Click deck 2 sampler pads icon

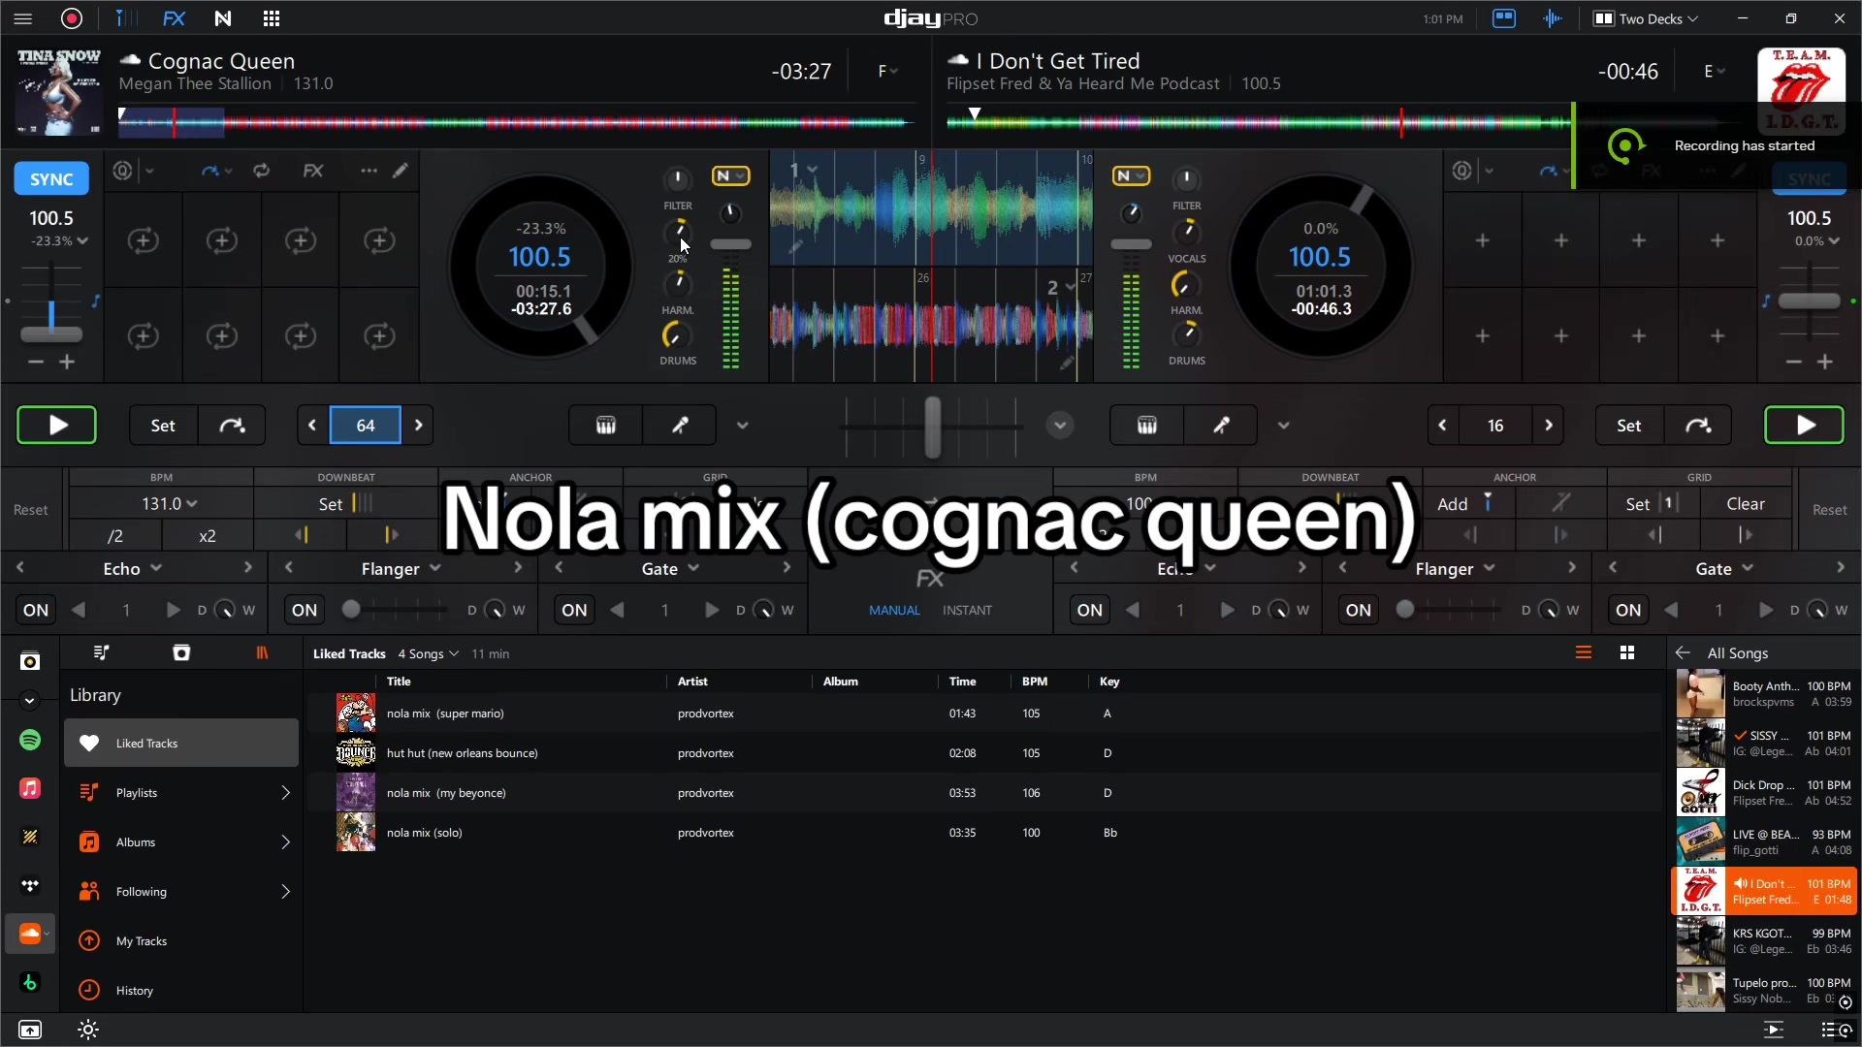tap(1147, 426)
